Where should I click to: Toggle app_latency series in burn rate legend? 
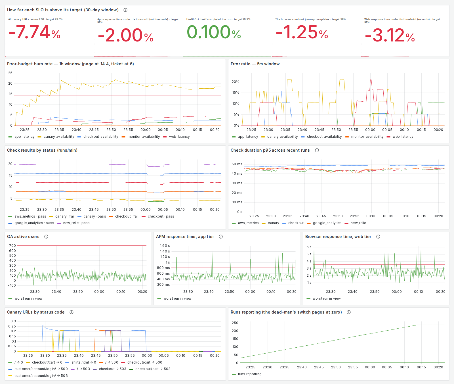click(24, 137)
